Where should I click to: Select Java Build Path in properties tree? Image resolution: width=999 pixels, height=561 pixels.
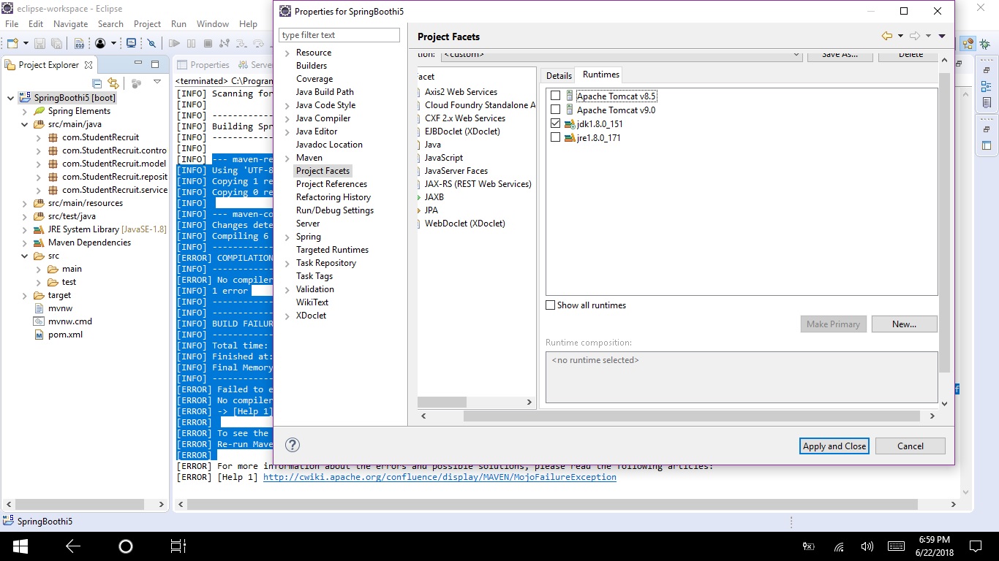click(x=325, y=92)
